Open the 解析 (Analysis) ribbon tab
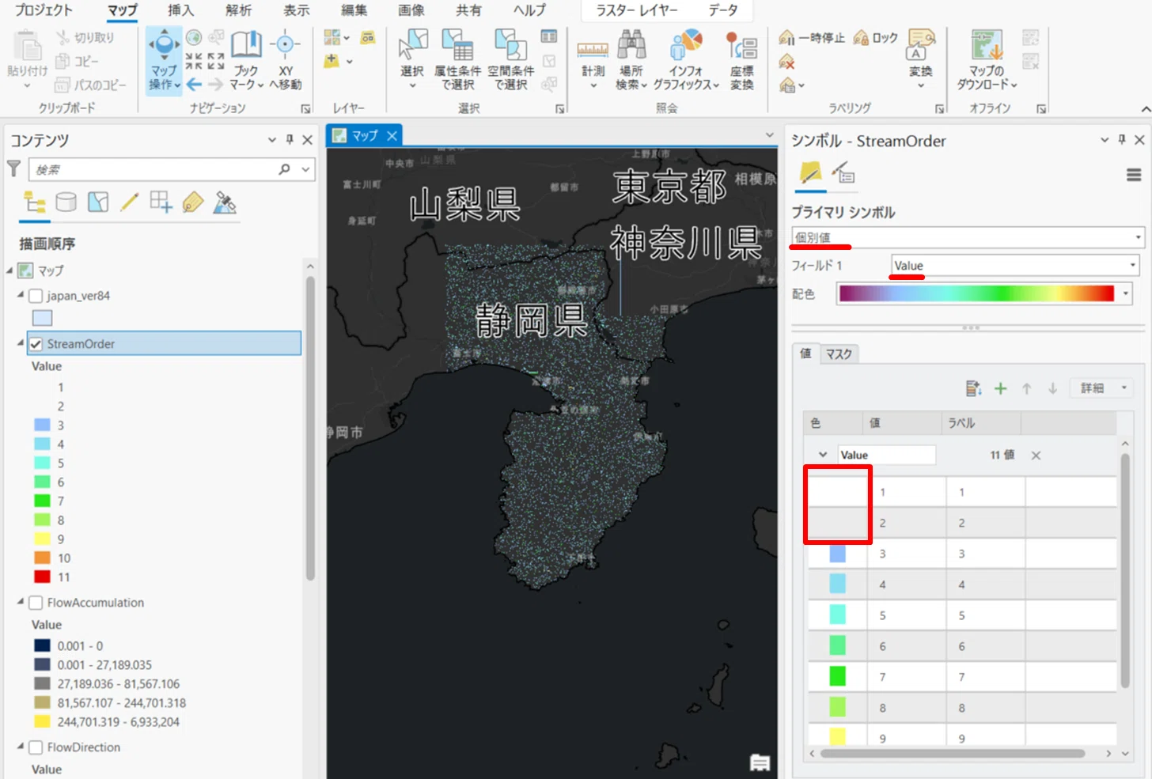The height and width of the screenshot is (779, 1152). (x=238, y=10)
